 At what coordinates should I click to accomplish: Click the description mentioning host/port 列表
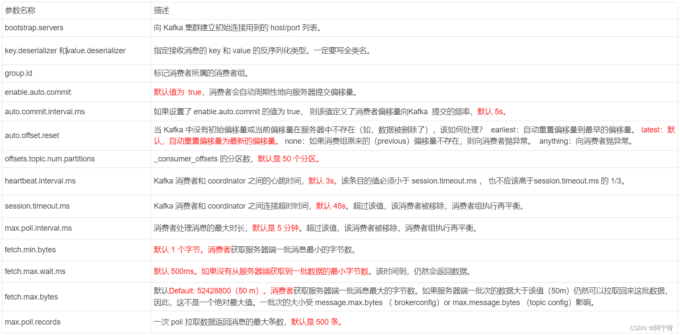point(238,28)
